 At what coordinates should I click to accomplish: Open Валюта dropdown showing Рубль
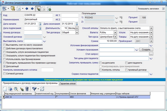pyautogui.click(x=115, y=32)
